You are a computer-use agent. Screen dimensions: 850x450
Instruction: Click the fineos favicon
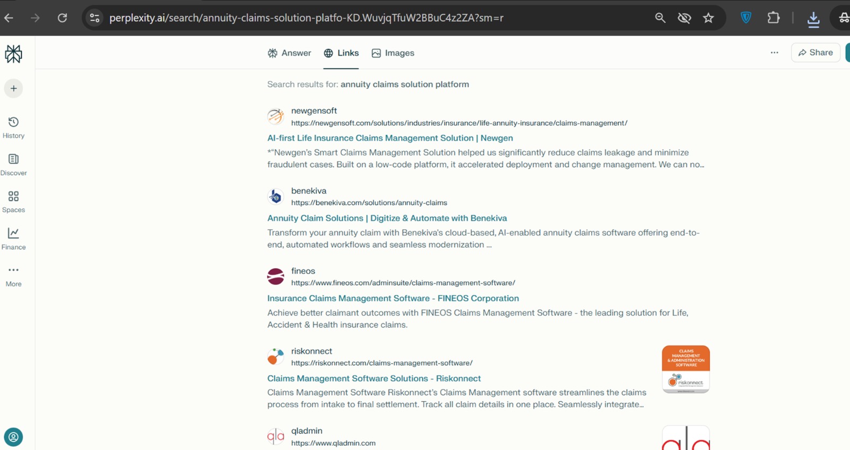[x=276, y=276]
